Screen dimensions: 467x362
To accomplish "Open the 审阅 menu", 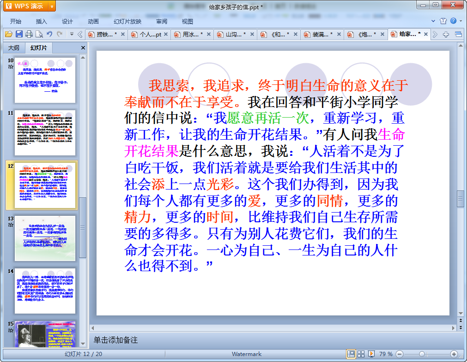I will (x=161, y=21).
